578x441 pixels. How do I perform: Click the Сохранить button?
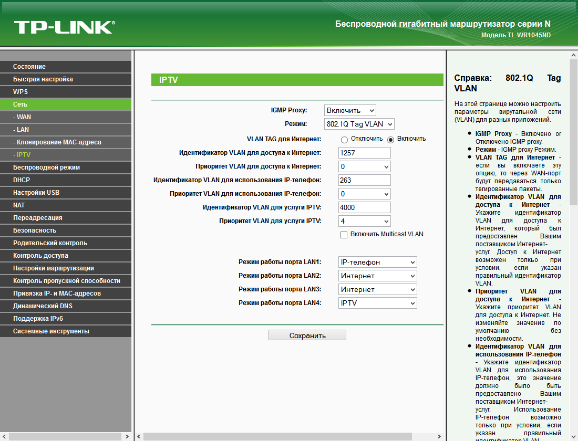[307, 335]
